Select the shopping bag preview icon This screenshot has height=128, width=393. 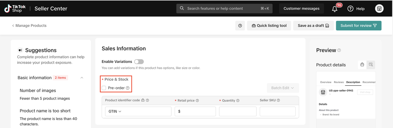[x=362, y=64]
